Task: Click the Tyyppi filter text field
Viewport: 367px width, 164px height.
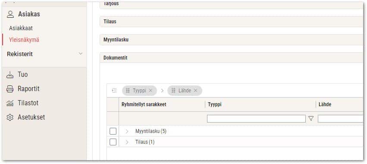Action: pyautogui.click(x=256, y=119)
